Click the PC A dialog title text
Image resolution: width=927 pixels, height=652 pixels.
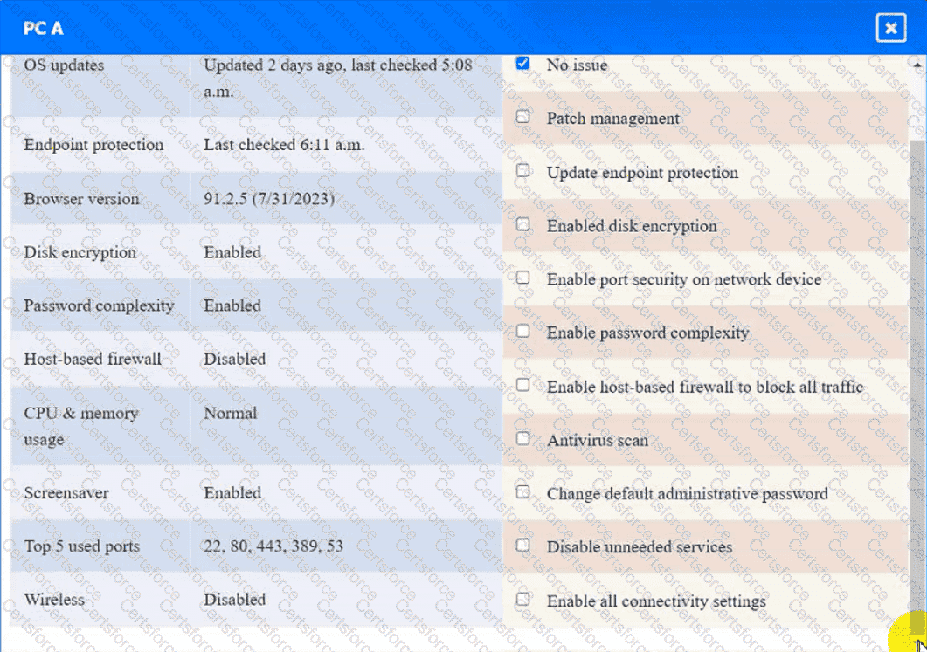pyautogui.click(x=44, y=28)
